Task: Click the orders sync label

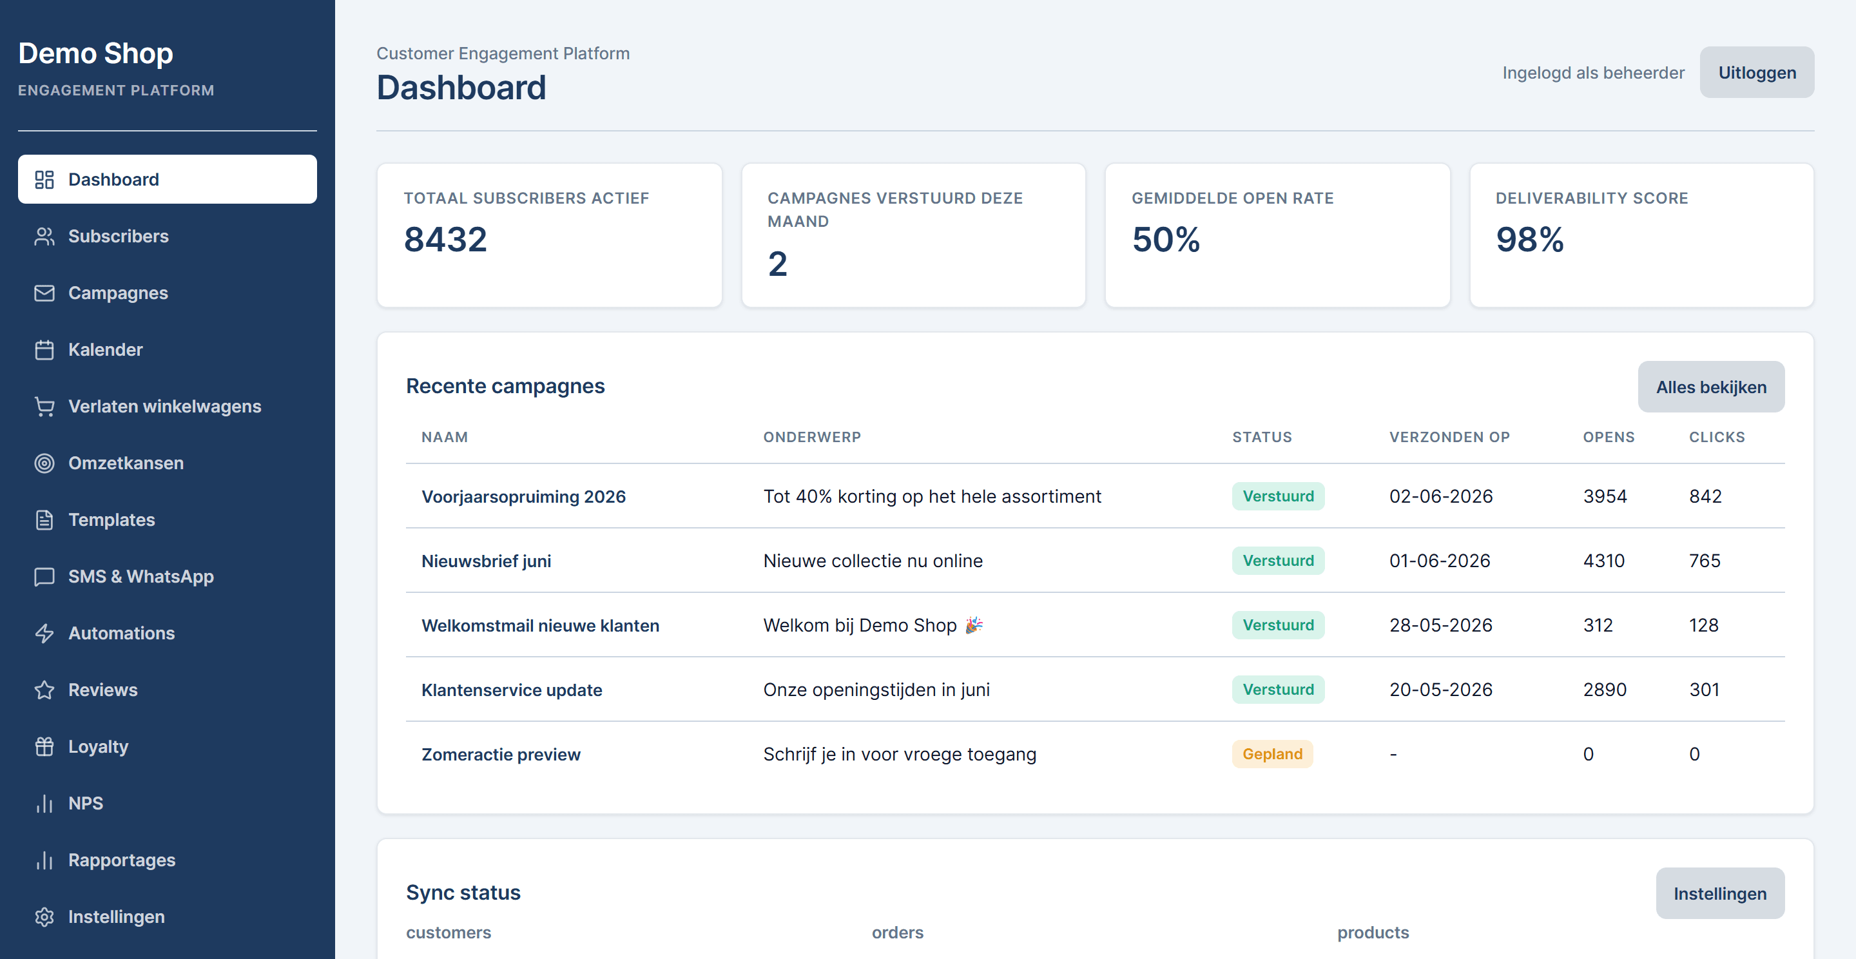Action: (897, 933)
